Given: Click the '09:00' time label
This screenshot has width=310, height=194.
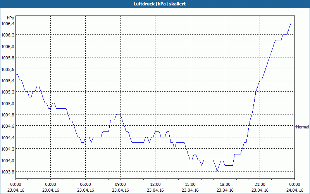Looking at the screenshot, I should coord(120,185).
